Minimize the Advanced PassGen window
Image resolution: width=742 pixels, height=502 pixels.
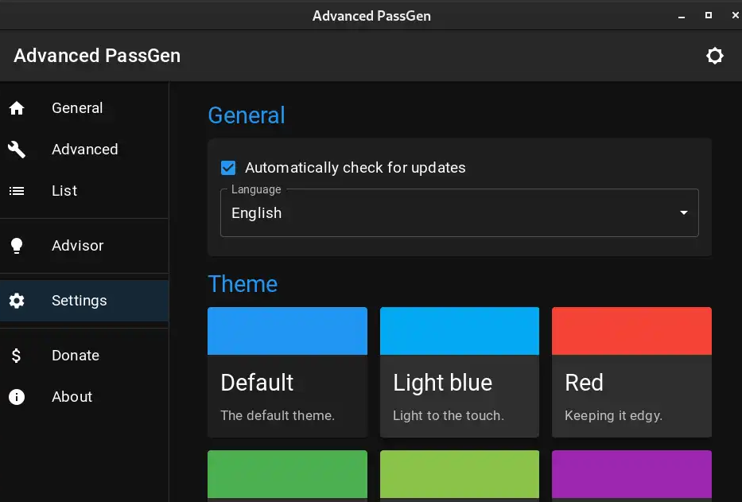tap(682, 16)
